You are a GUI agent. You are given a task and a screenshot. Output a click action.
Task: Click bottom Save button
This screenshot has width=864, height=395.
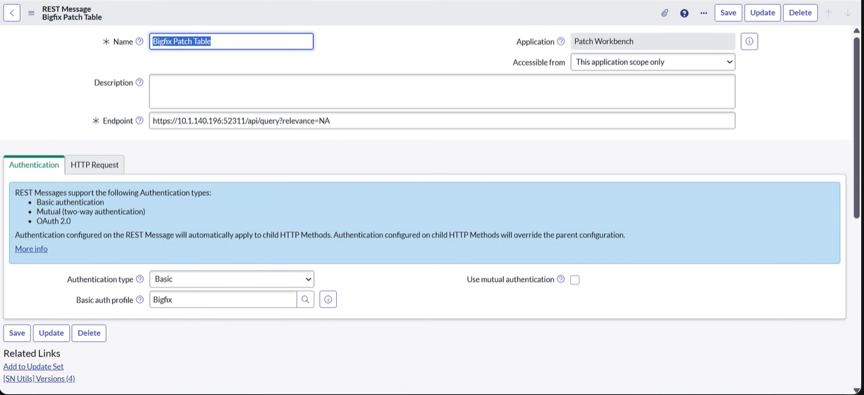(17, 333)
